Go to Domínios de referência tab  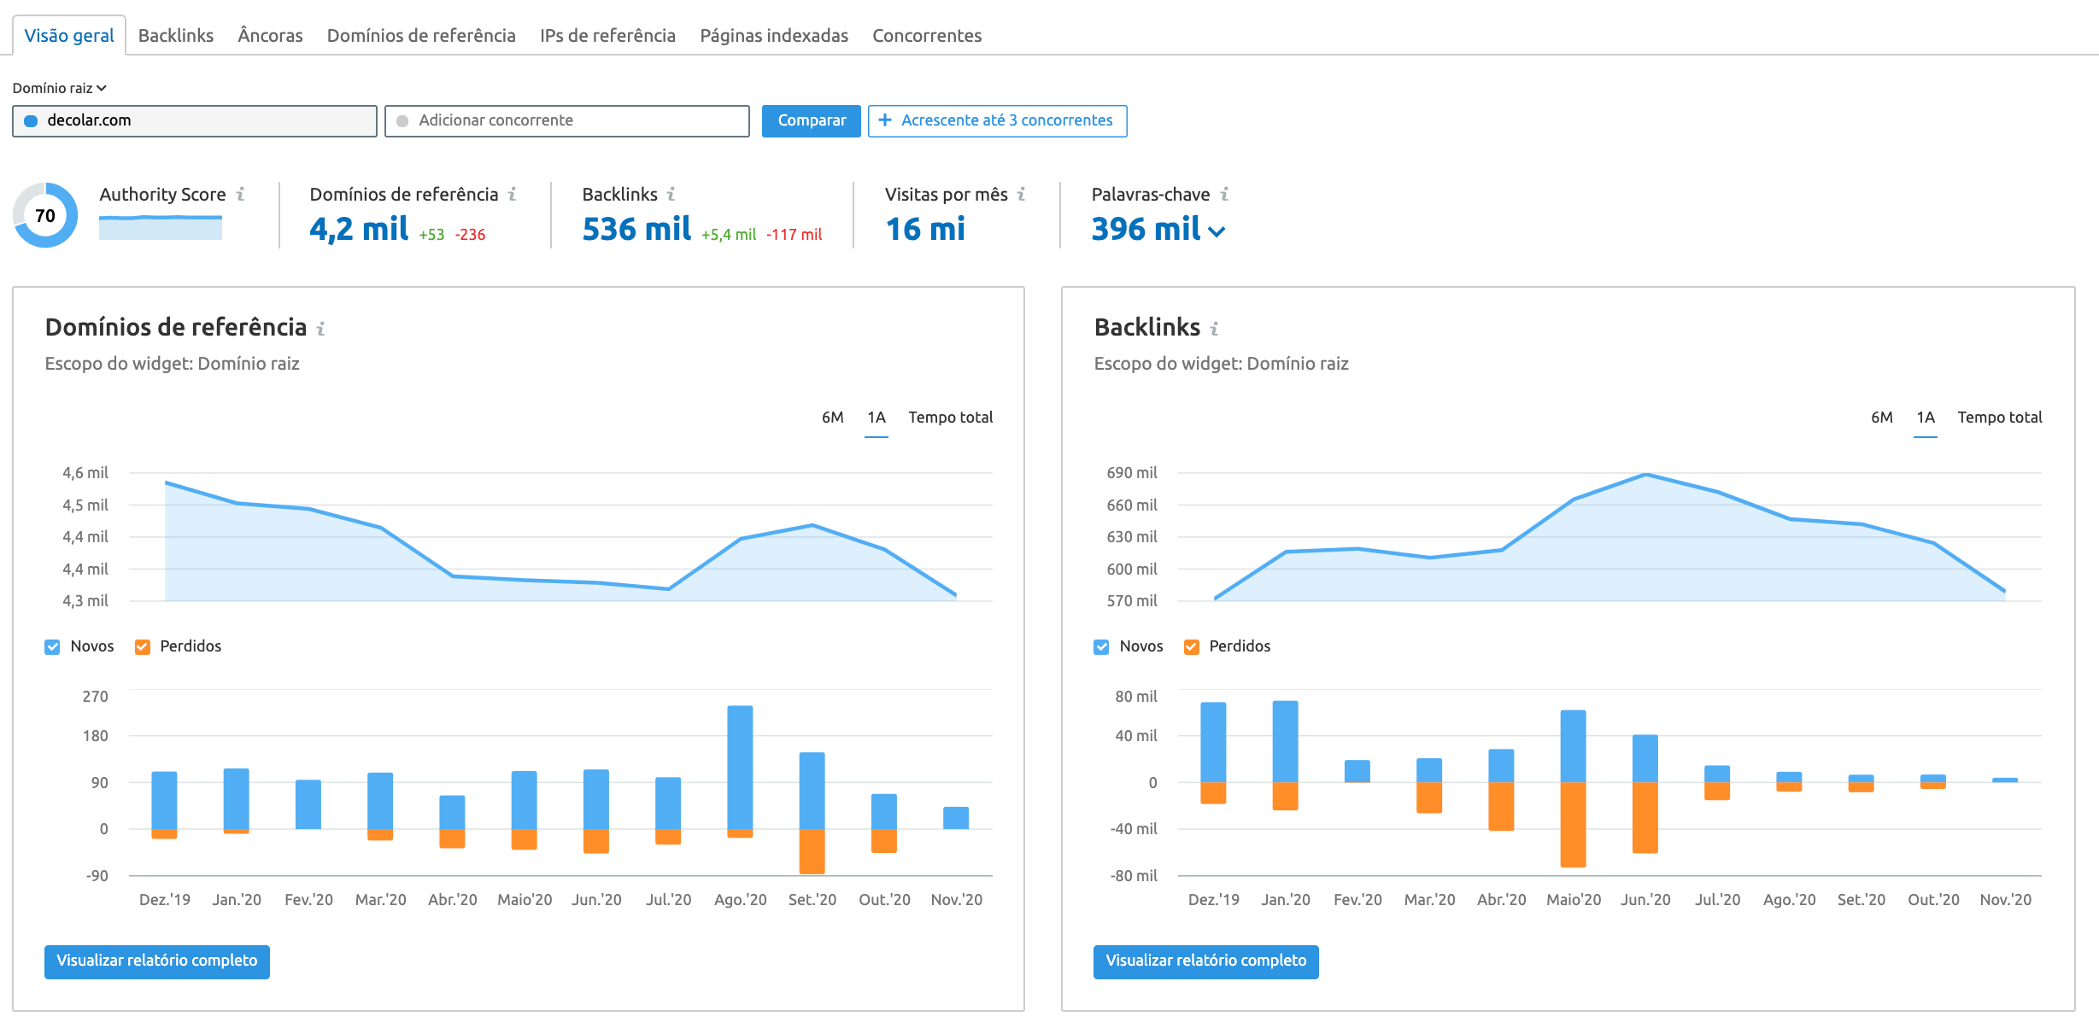pos(421,36)
